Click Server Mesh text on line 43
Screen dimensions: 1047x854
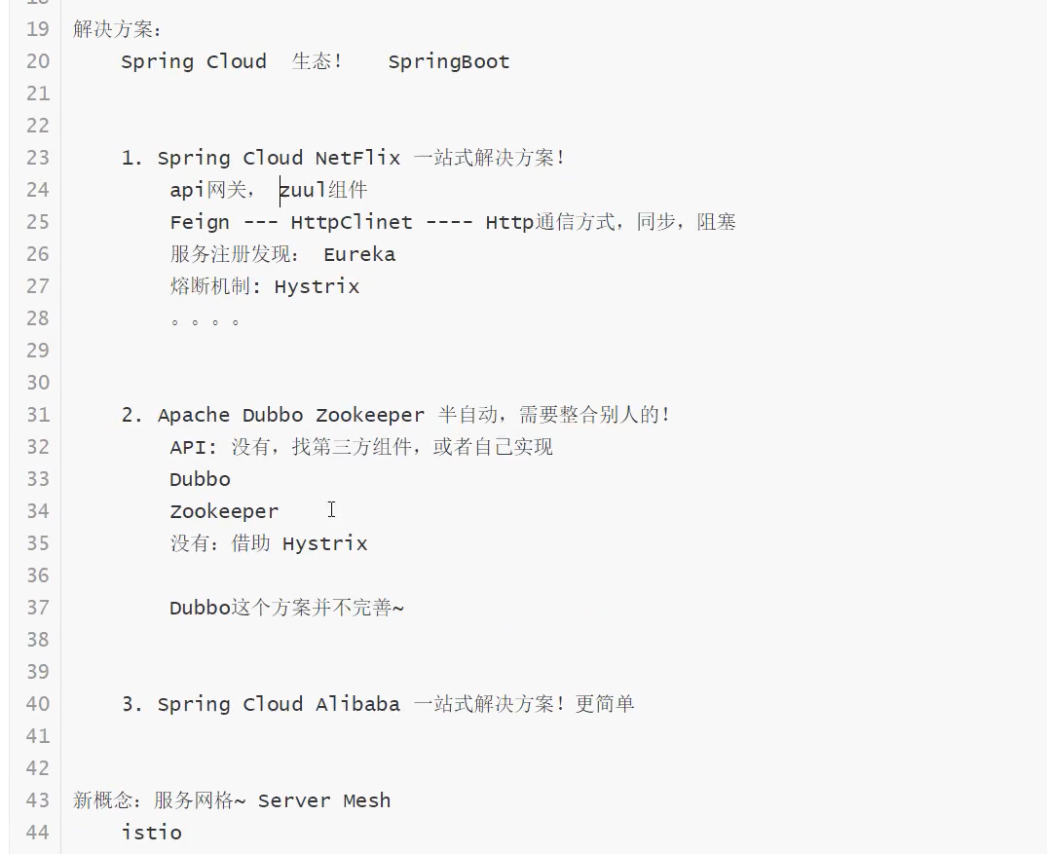click(323, 801)
